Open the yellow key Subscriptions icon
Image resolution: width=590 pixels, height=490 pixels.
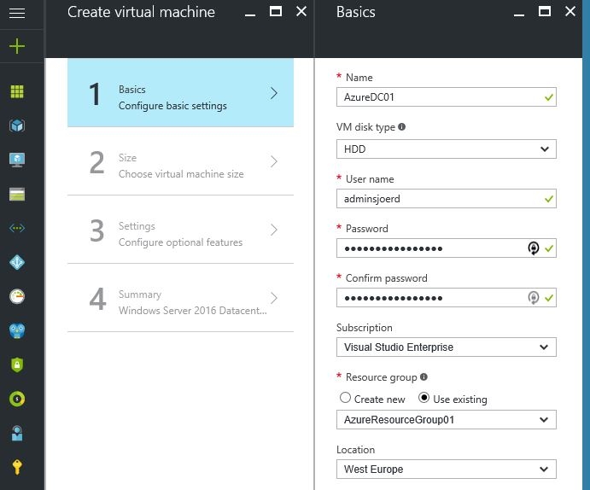(x=17, y=467)
